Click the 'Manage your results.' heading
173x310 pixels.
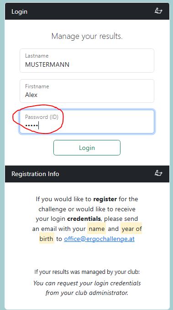click(x=87, y=36)
